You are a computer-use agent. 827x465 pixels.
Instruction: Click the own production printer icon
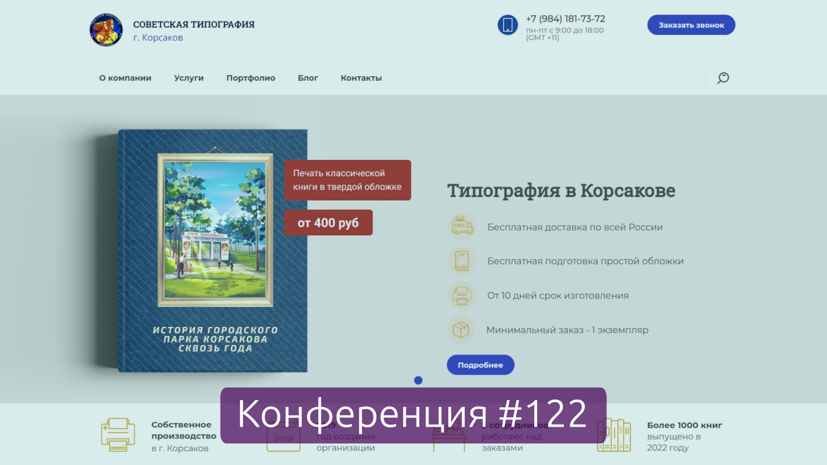pyautogui.click(x=118, y=435)
